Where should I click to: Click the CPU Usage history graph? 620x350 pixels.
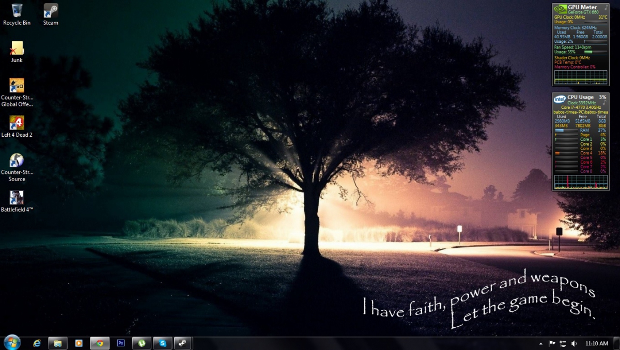pyautogui.click(x=581, y=182)
